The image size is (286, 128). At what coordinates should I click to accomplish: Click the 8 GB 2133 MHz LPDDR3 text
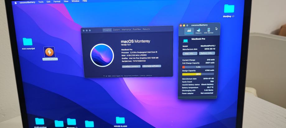click(137, 55)
